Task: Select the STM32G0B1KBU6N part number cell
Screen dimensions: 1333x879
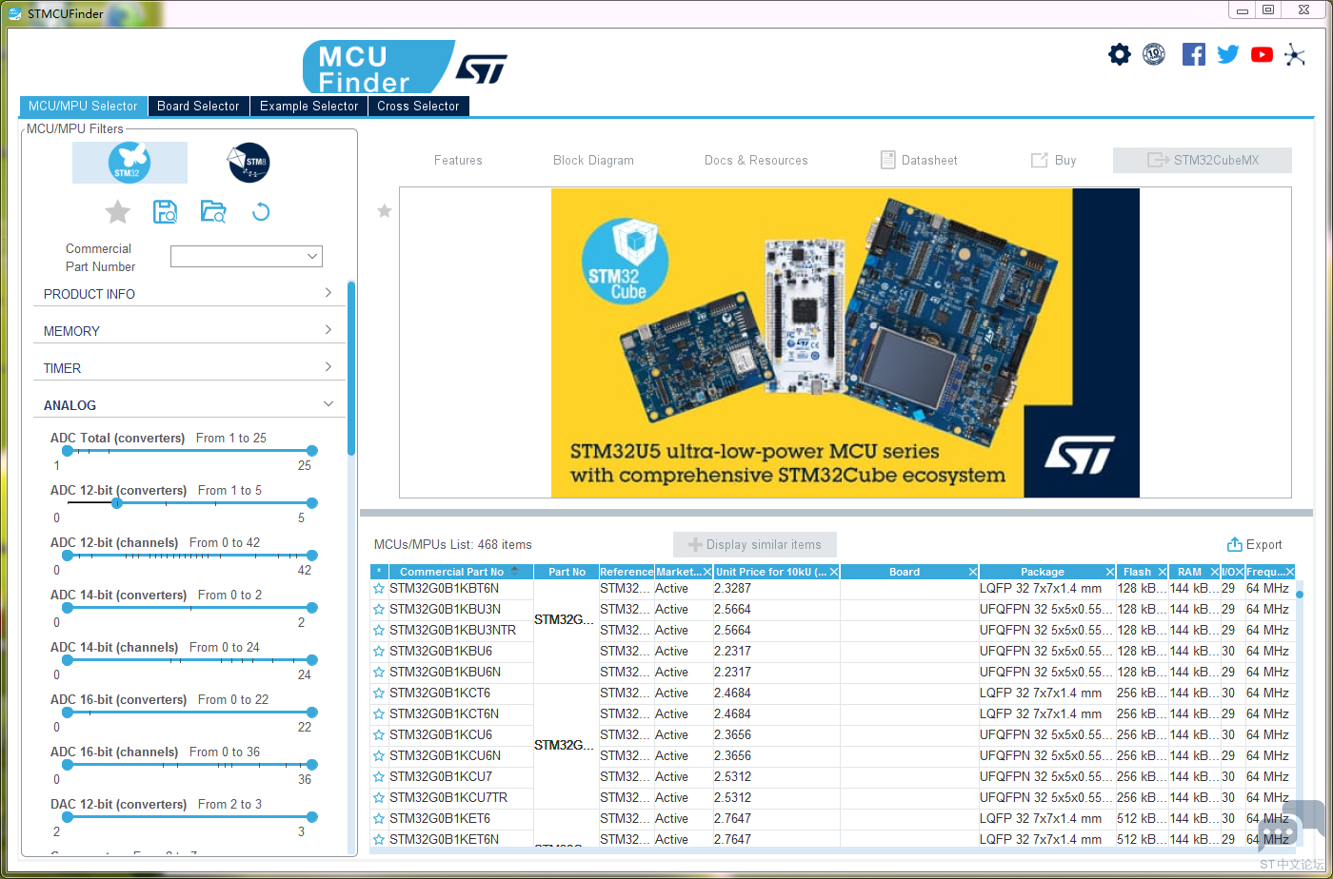Action: click(x=461, y=673)
